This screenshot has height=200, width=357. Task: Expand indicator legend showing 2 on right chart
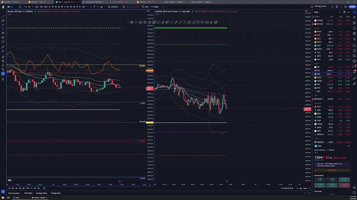pos(157,14)
